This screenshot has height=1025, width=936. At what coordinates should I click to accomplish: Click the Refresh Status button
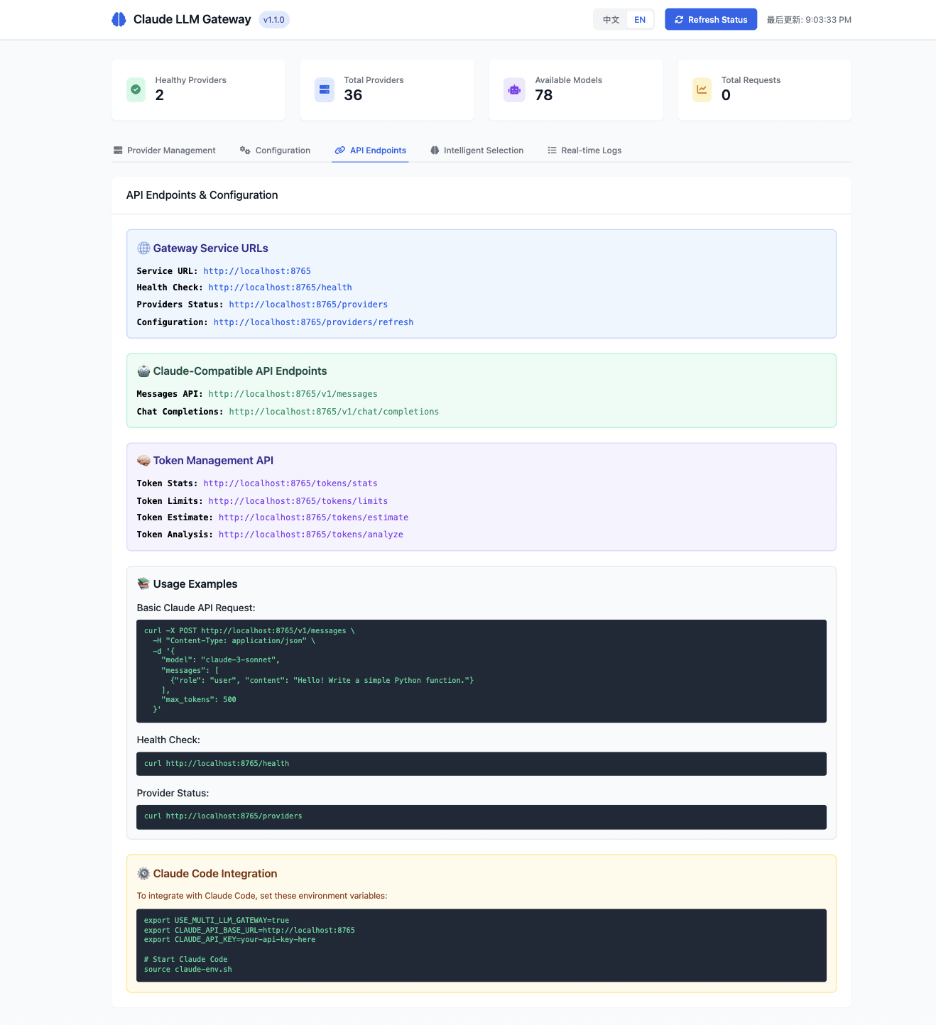point(711,19)
